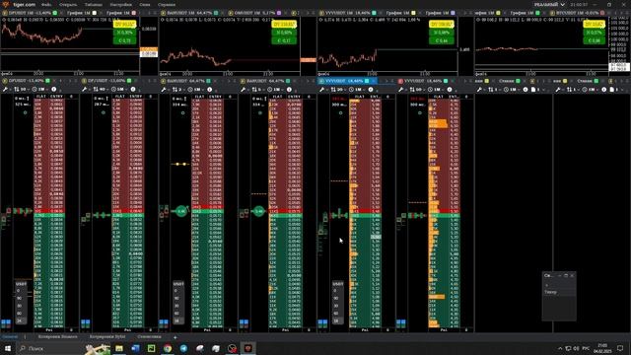Click blue squares icon in leftmost BANUSDT order book
The height and width of the screenshot is (355, 631).
point(164,322)
